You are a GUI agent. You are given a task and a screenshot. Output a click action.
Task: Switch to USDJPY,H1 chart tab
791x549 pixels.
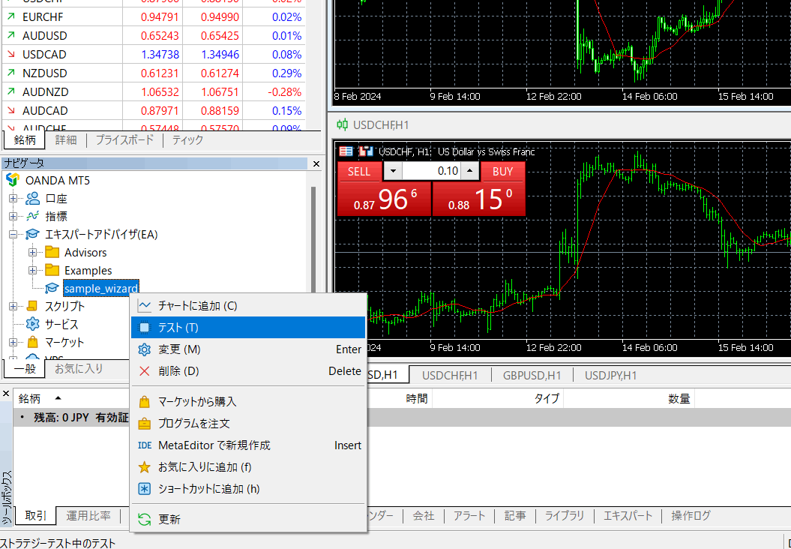(x=610, y=376)
